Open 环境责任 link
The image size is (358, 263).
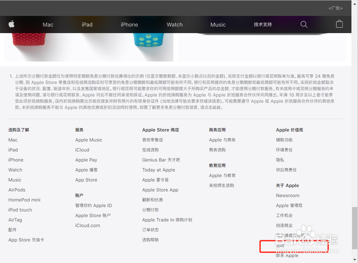click(284, 150)
